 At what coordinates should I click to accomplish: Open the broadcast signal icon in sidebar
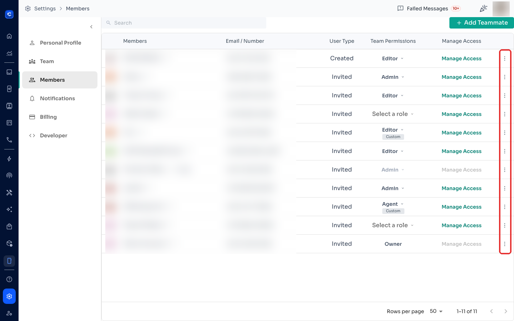(9, 175)
